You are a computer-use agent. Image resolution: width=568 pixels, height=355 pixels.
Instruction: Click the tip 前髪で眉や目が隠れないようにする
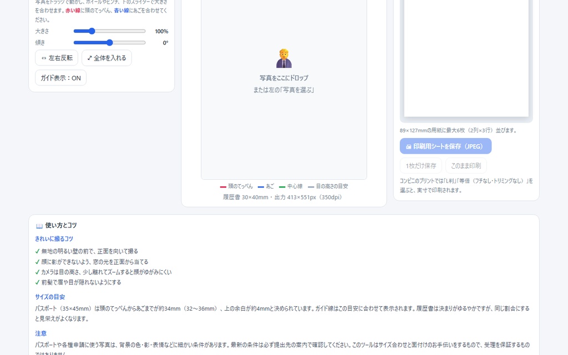click(x=81, y=282)
